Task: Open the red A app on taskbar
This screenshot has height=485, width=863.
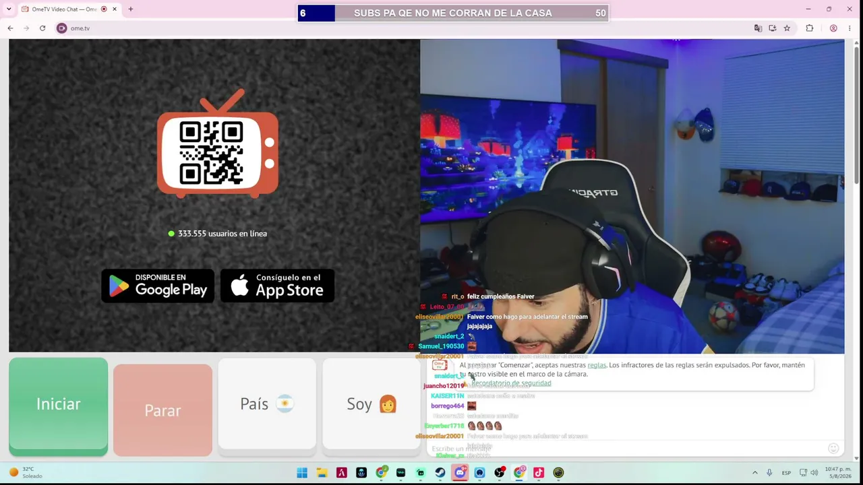Action: [x=342, y=473]
